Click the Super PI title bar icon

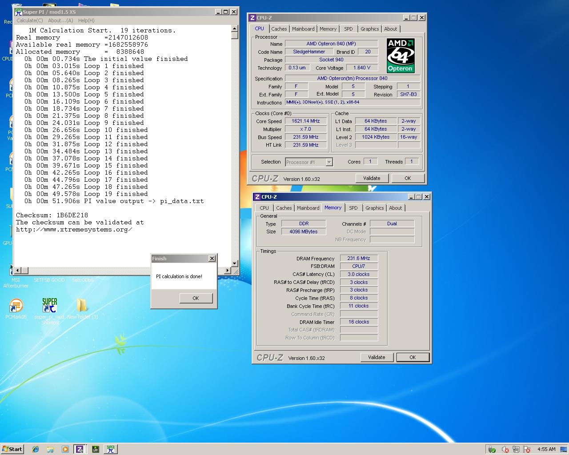(x=18, y=12)
